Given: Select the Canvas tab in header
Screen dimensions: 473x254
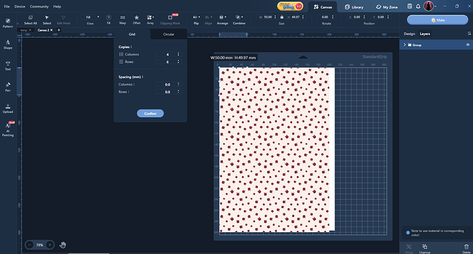Looking at the screenshot, I should pyautogui.click(x=322, y=7).
